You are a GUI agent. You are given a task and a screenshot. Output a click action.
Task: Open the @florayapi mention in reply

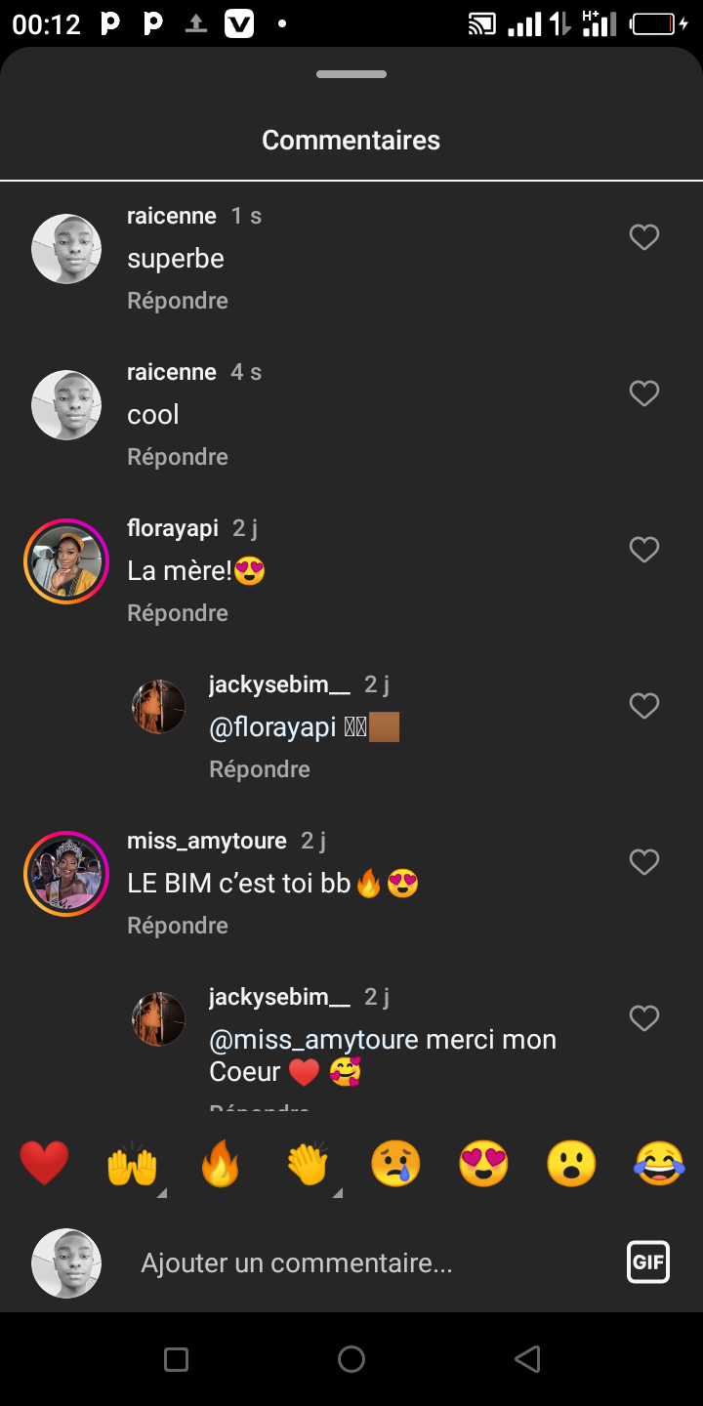point(272,727)
